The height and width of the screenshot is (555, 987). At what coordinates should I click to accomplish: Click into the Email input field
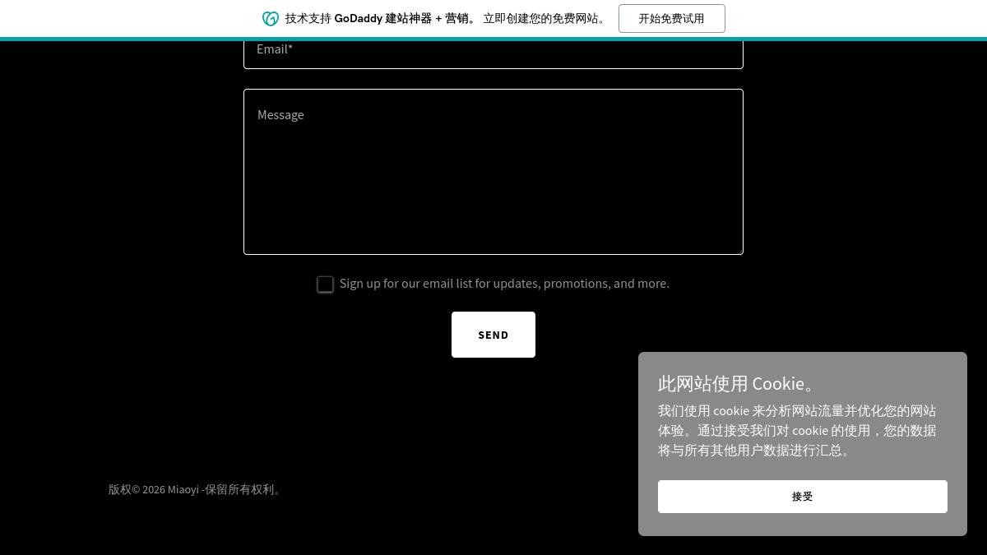coord(493,53)
